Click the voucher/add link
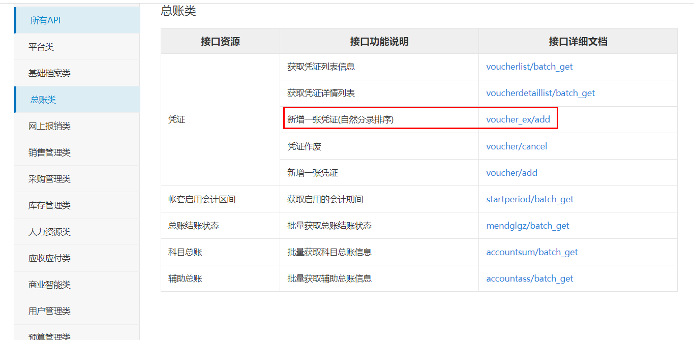Image resolution: width=694 pixels, height=340 pixels. coord(511,173)
